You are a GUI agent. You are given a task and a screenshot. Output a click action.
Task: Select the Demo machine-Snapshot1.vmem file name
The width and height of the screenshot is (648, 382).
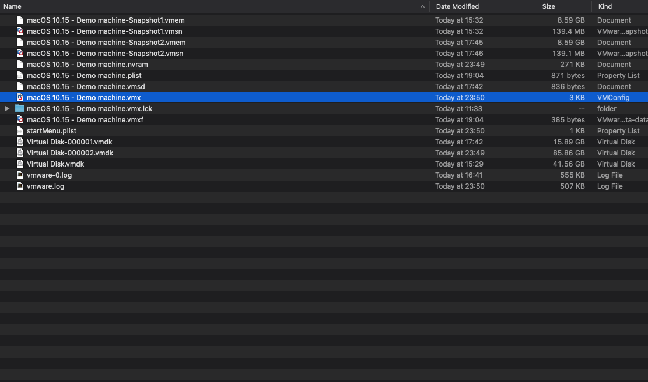pos(106,20)
